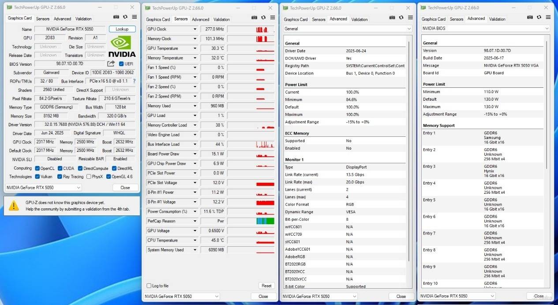This screenshot has width=558, height=305.
Task: Click the refresh icon in the Sensors window
Action: (263, 17)
